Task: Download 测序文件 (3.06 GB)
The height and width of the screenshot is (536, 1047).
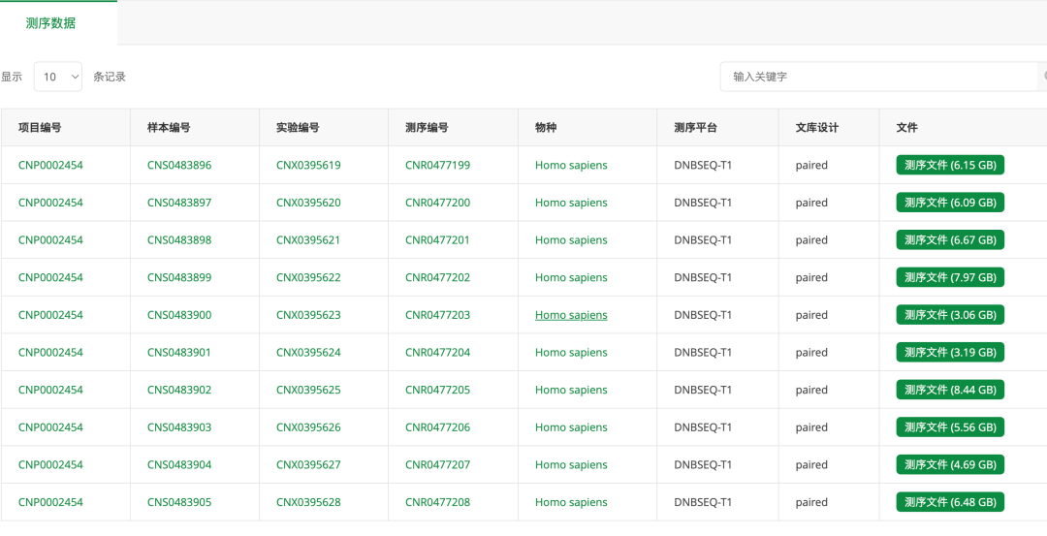Action: (950, 314)
